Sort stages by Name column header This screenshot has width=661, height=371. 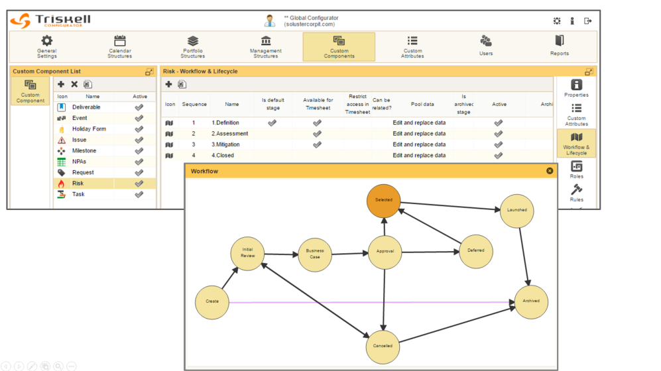pos(232,104)
